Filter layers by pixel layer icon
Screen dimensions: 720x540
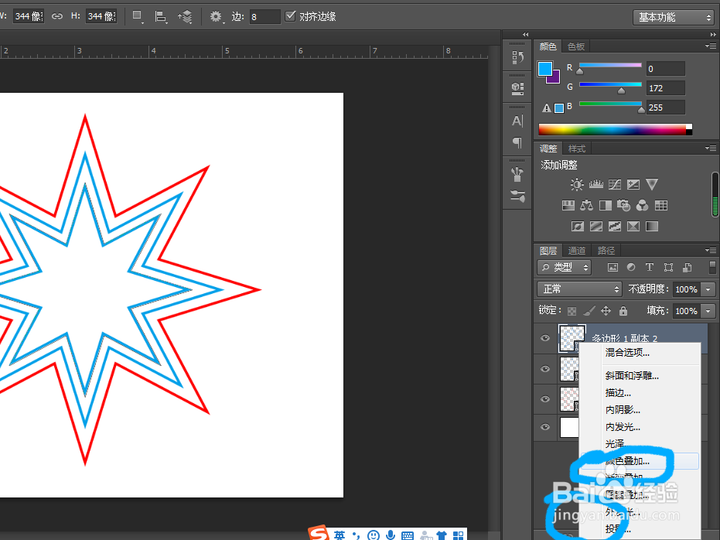613,267
